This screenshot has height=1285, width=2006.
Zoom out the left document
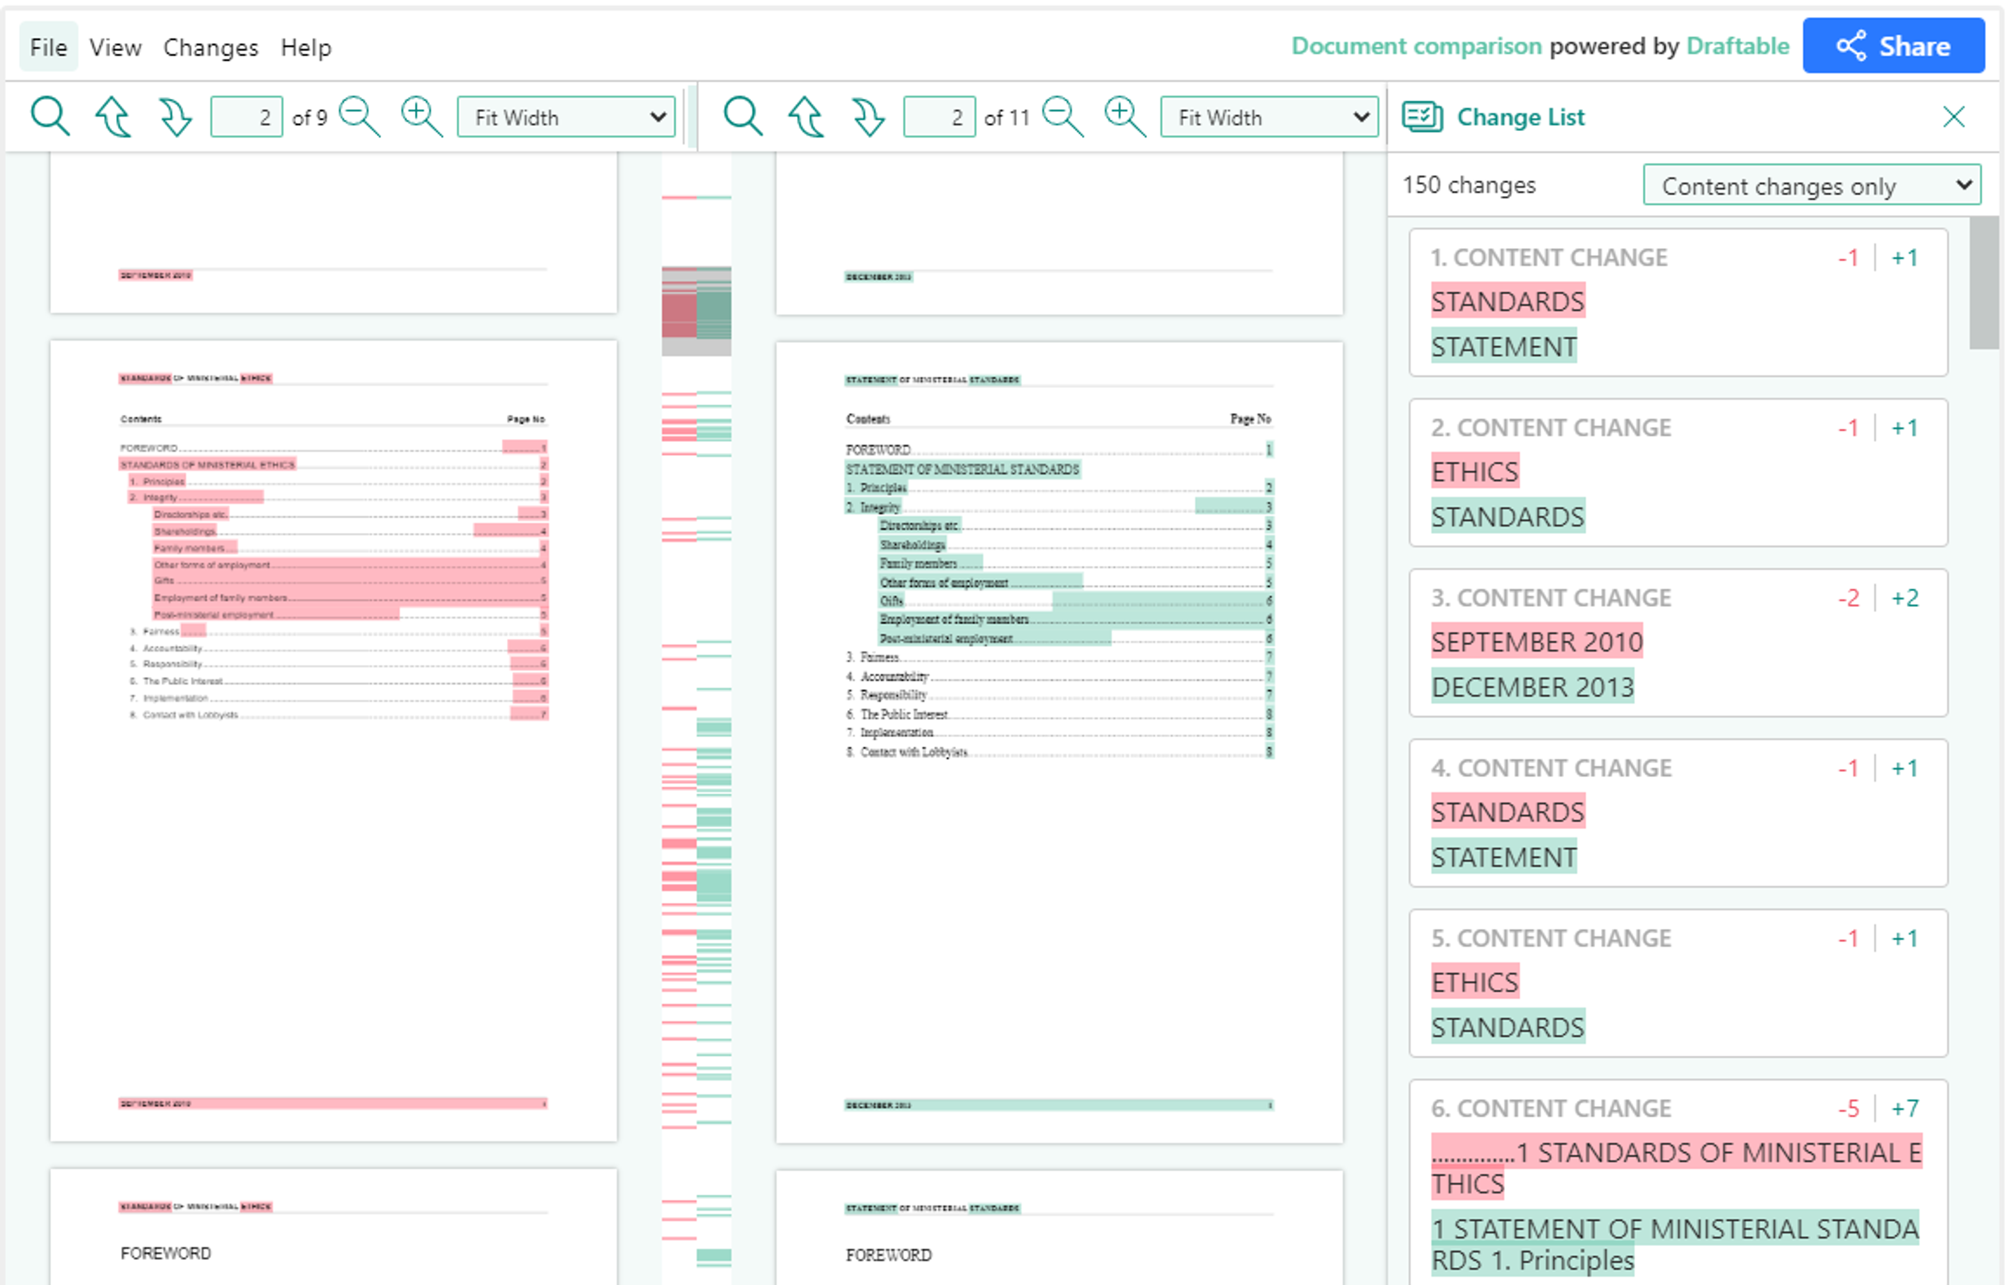[x=359, y=116]
